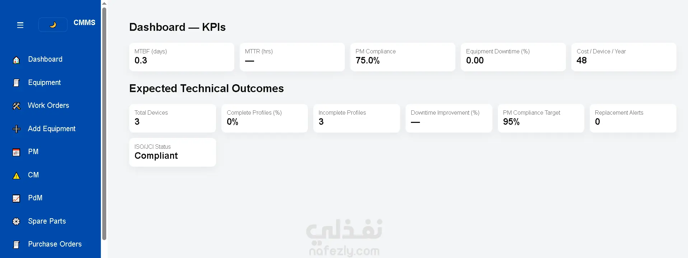
Task: Click the CMMS title text
Action: point(84,23)
